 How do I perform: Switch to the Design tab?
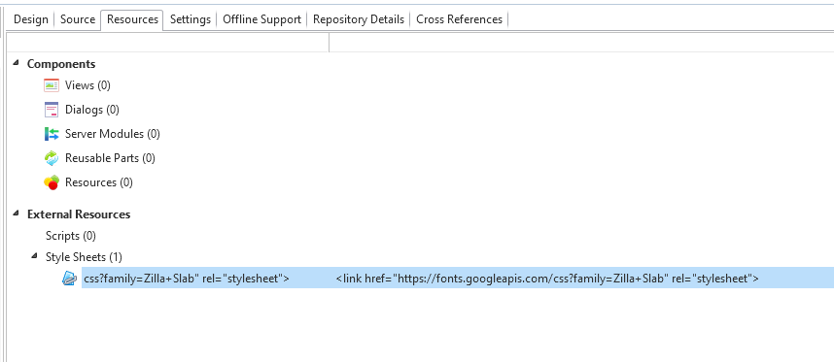(31, 19)
